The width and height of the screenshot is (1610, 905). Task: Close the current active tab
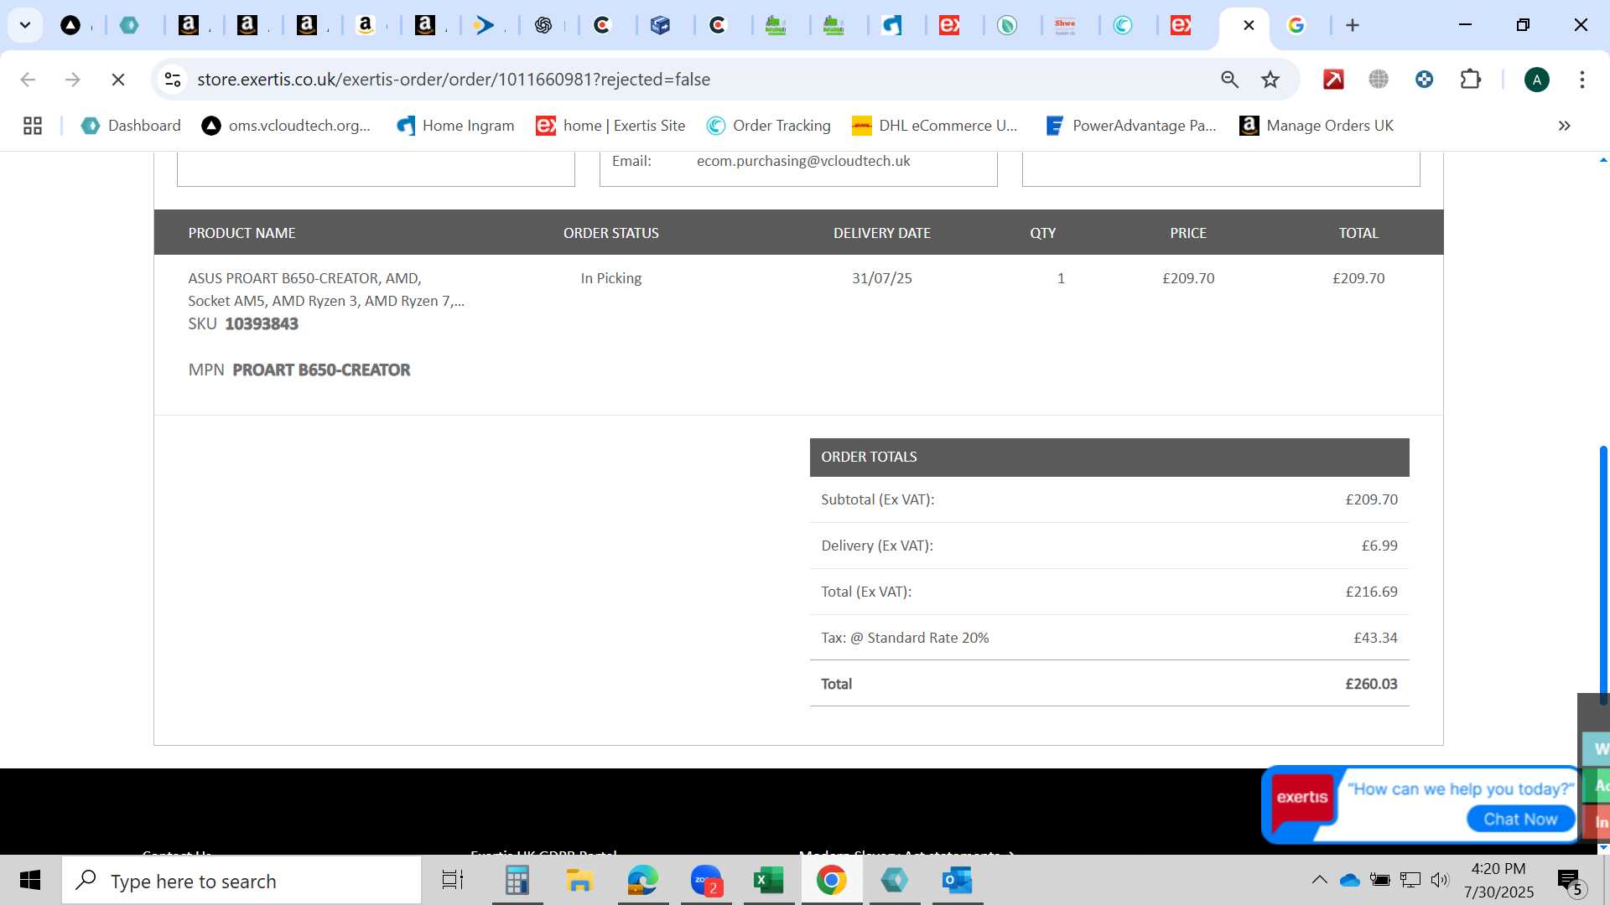click(1249, 25)
